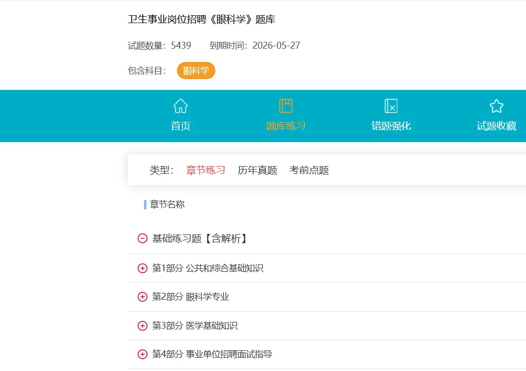526x371 pixels.
Task: Open 错题强化 from the teal navigation bar
Action: pos(391,126)
